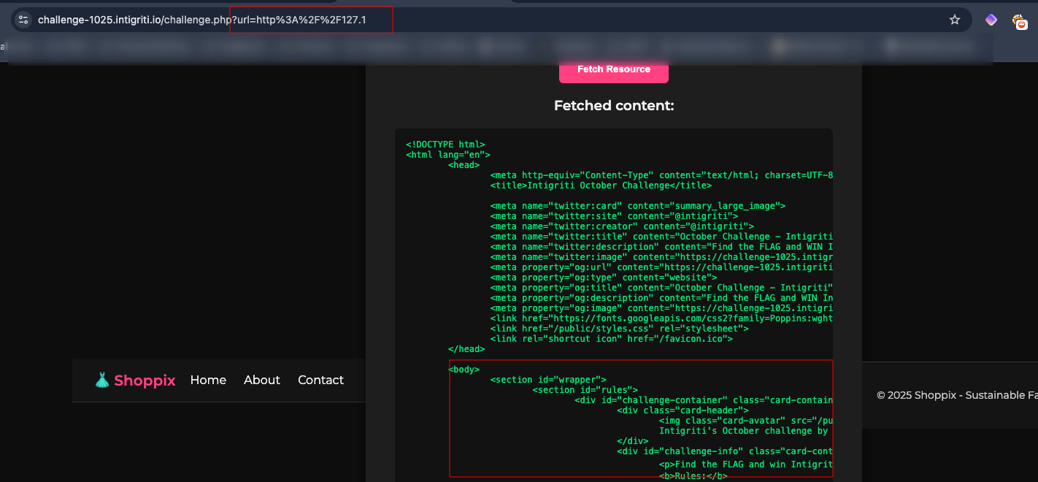The width and height of the screenshot is (1038, 482).
Task: Go to the Home nav item
Action: [x=208, y=380]
